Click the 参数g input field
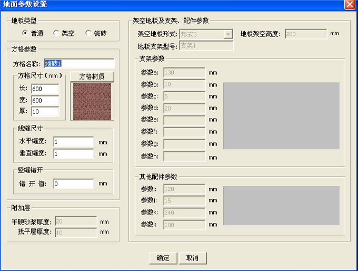Image resolution: width=358 pixels, height=271 pixels. 184,144
